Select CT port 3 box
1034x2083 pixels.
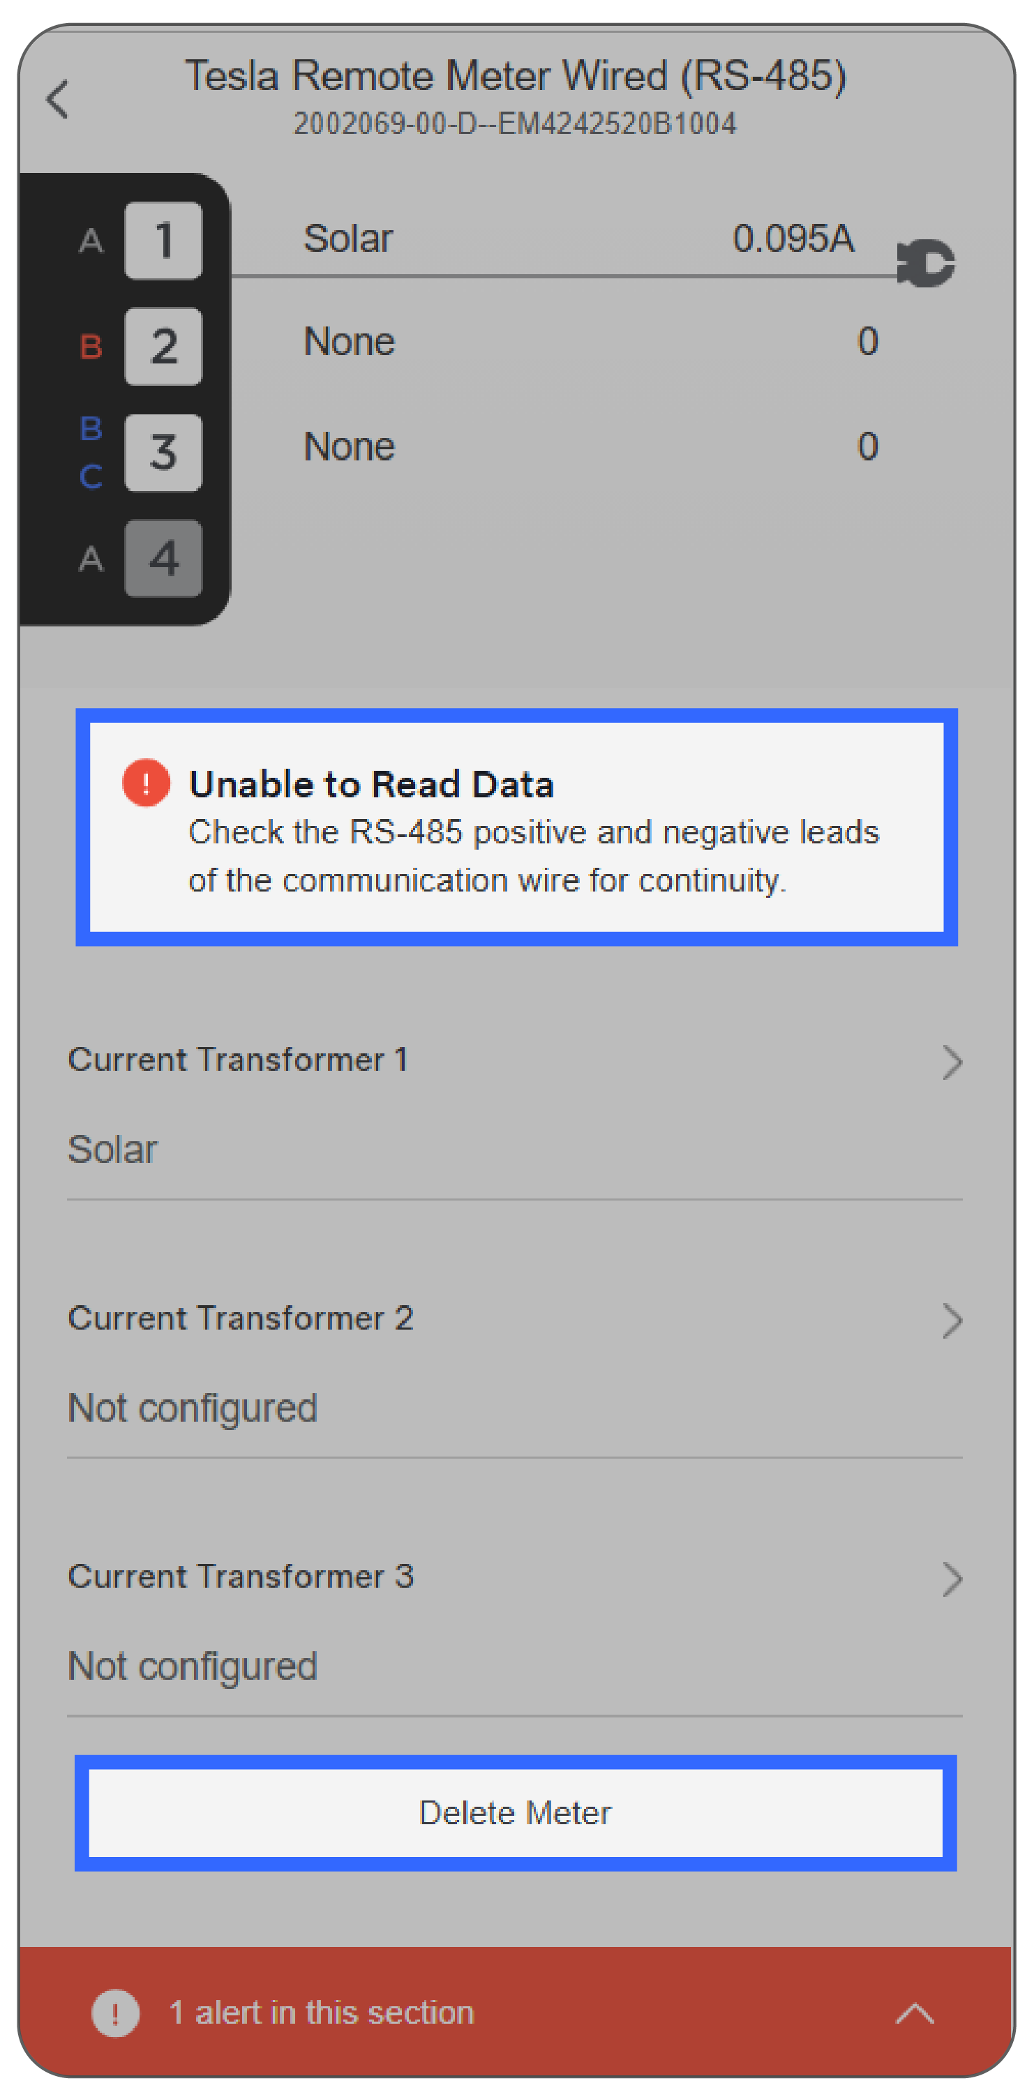click(x=163, y=452)
